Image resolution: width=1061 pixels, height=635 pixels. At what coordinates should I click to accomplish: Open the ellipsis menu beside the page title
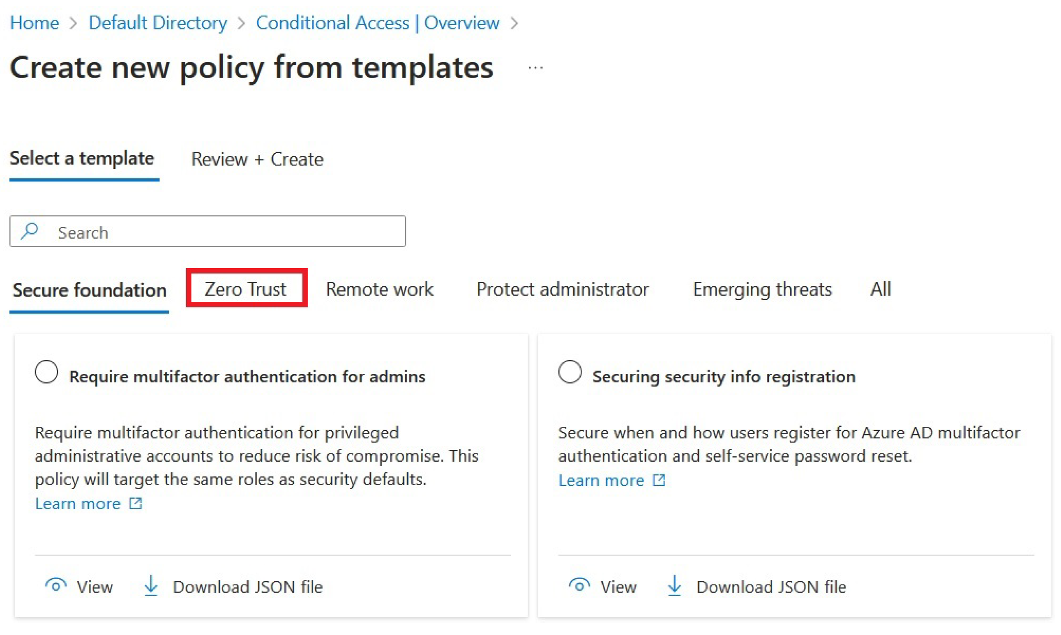(535, 68)
